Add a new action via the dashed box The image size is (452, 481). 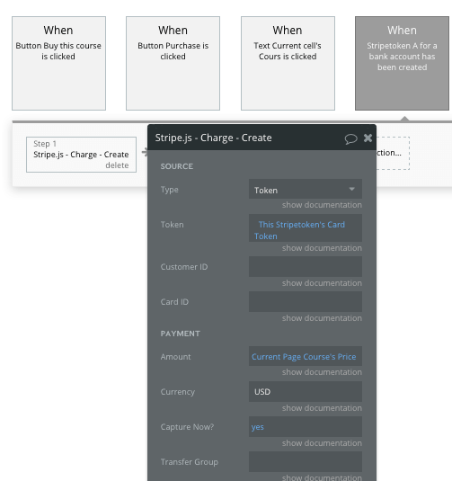(393, 153)
